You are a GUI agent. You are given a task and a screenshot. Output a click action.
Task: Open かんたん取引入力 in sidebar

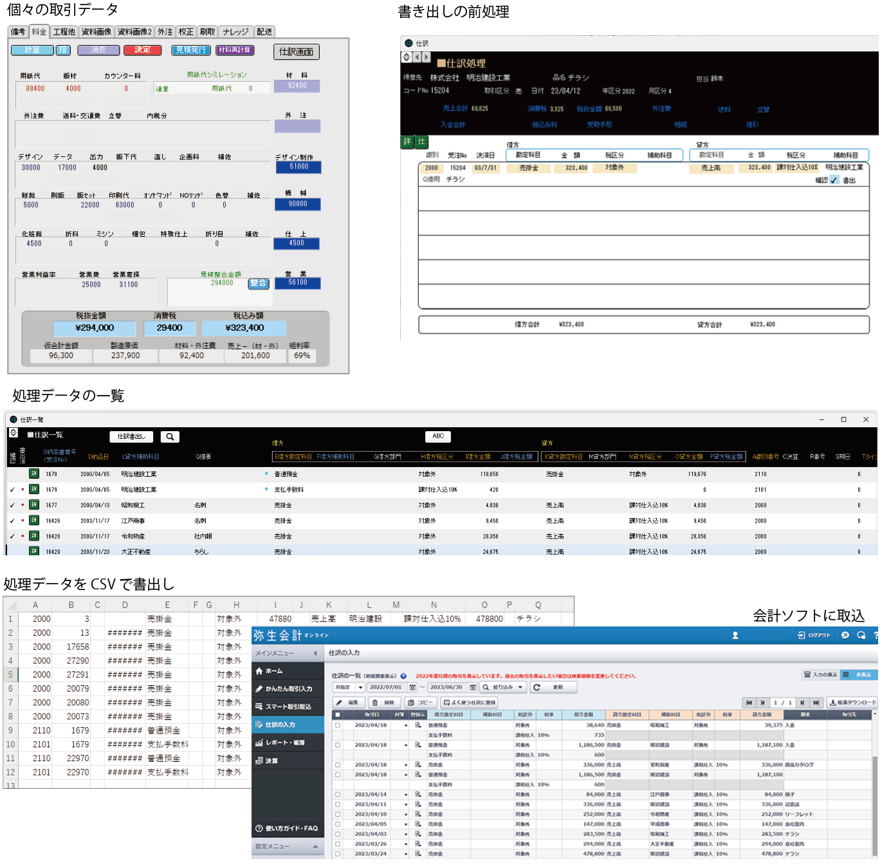288,688
